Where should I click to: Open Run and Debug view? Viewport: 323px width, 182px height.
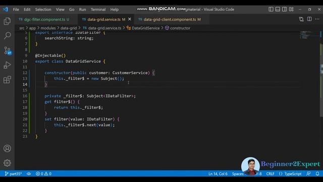tap(7, 65)
